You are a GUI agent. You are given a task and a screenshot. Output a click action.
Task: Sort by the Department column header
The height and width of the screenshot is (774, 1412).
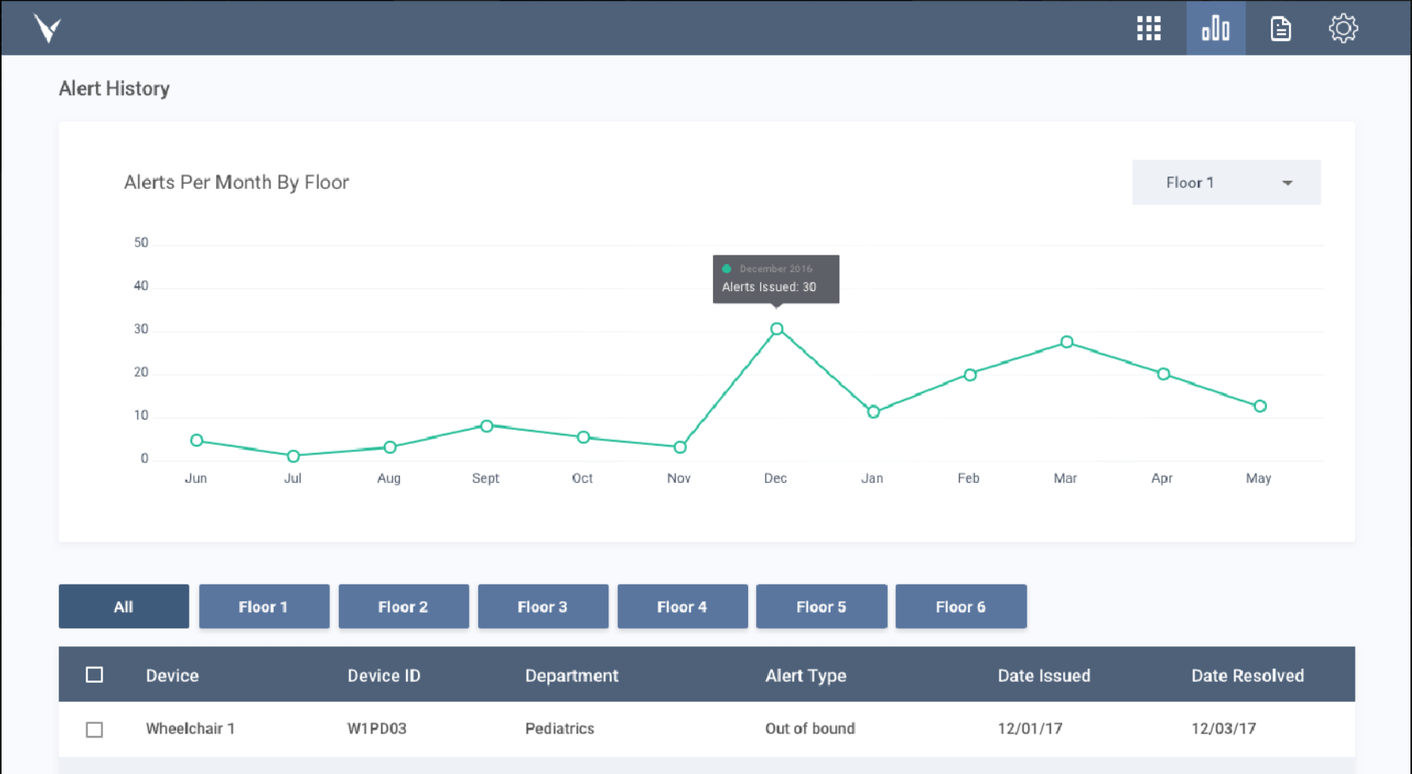tap(572, 676)
